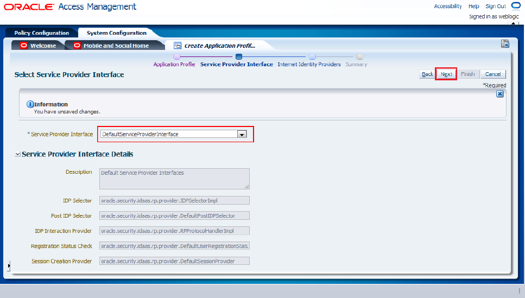Viewport: 525px width, 298px height.
Task: Click the Description text area
Action: click(174, 179)
